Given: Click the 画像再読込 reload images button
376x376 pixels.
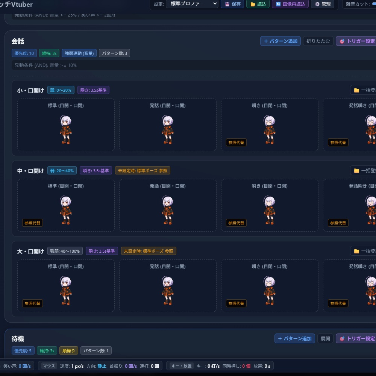Looking at the screenshot, I should 290,4.
